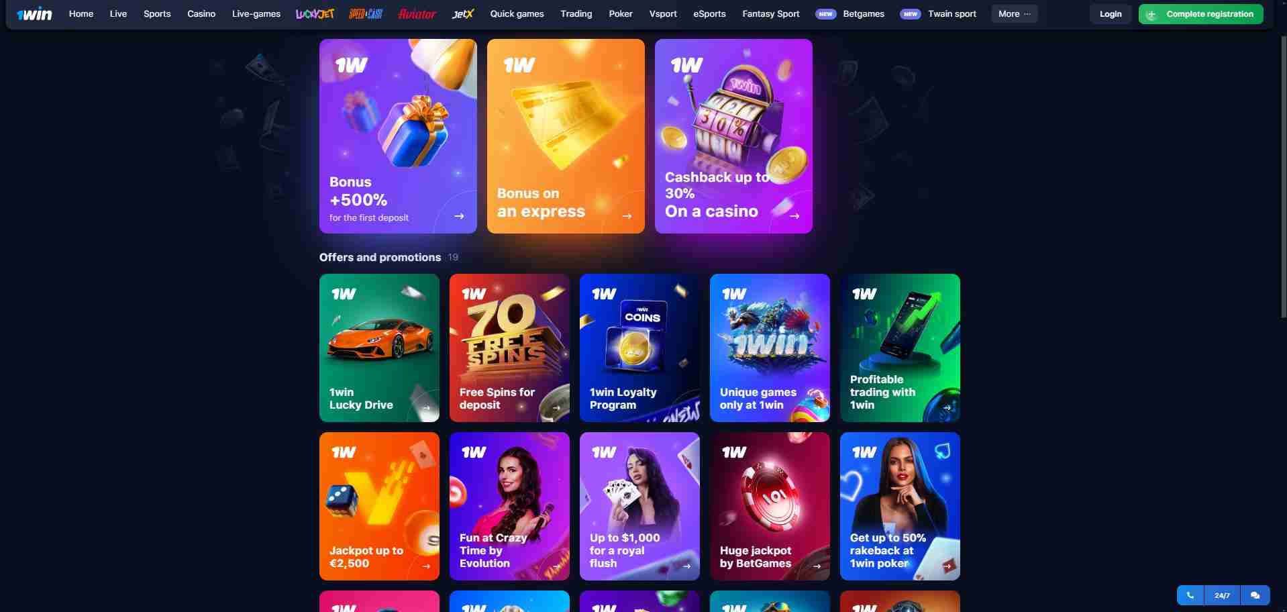Open Free Spins for deposit card
The width and height of the screenshot is (1287, 612).
pos(509,348)
